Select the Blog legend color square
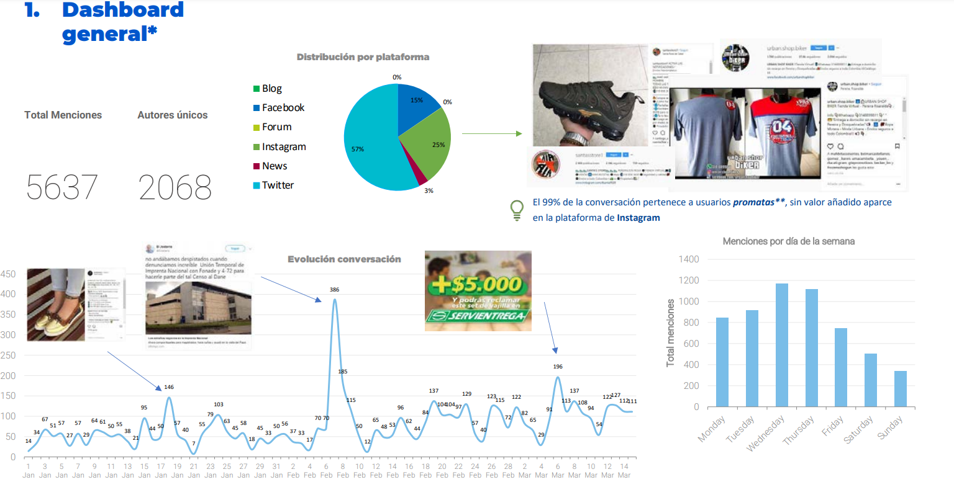Viewport: 954px width, 495px height. coord(257,89)
